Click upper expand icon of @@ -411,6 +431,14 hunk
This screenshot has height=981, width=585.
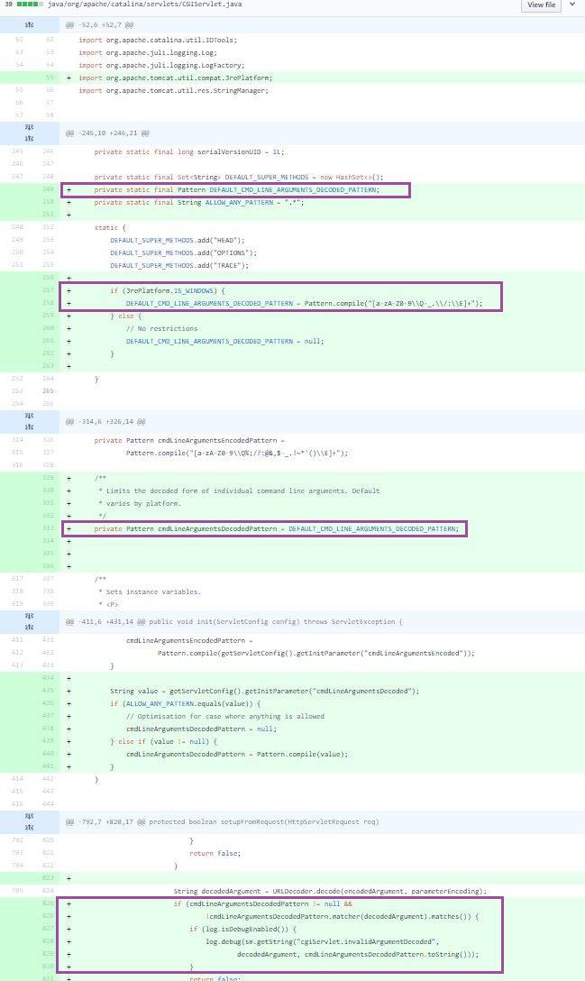[30, 616]
